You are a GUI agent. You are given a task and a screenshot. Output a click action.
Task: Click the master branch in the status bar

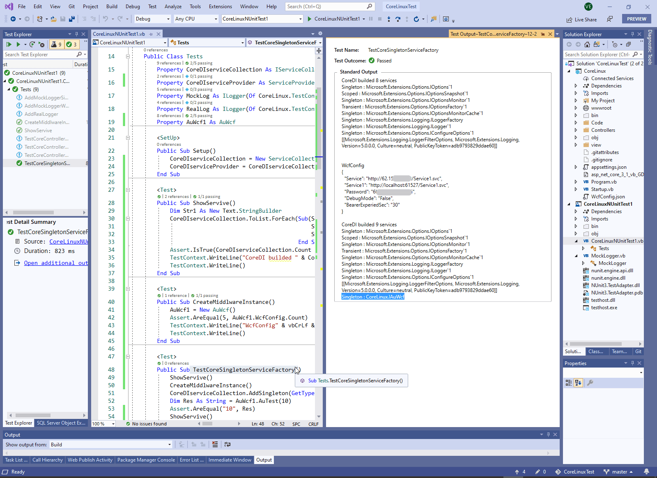pos(618,472)
